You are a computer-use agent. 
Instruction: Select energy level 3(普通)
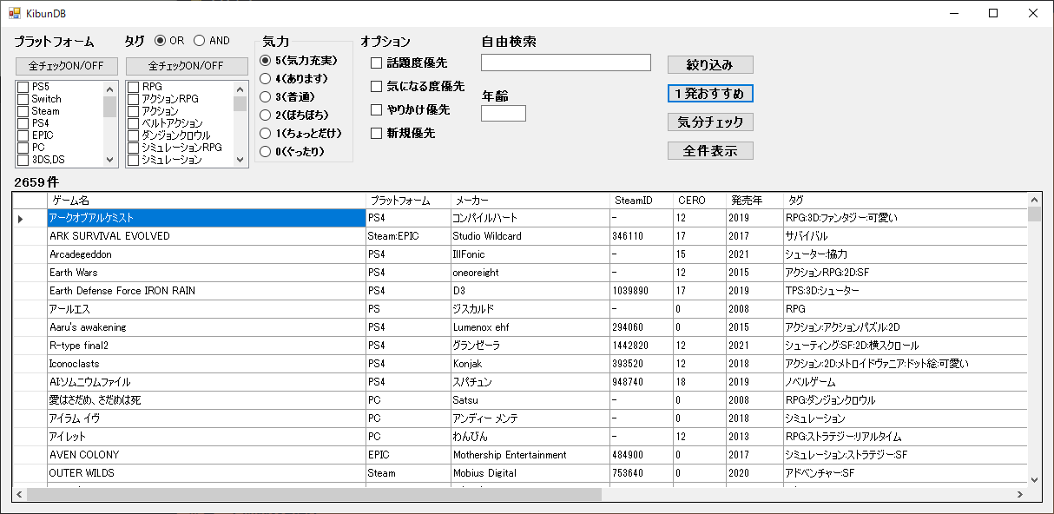pyautogui.click(x=265, y=96)
